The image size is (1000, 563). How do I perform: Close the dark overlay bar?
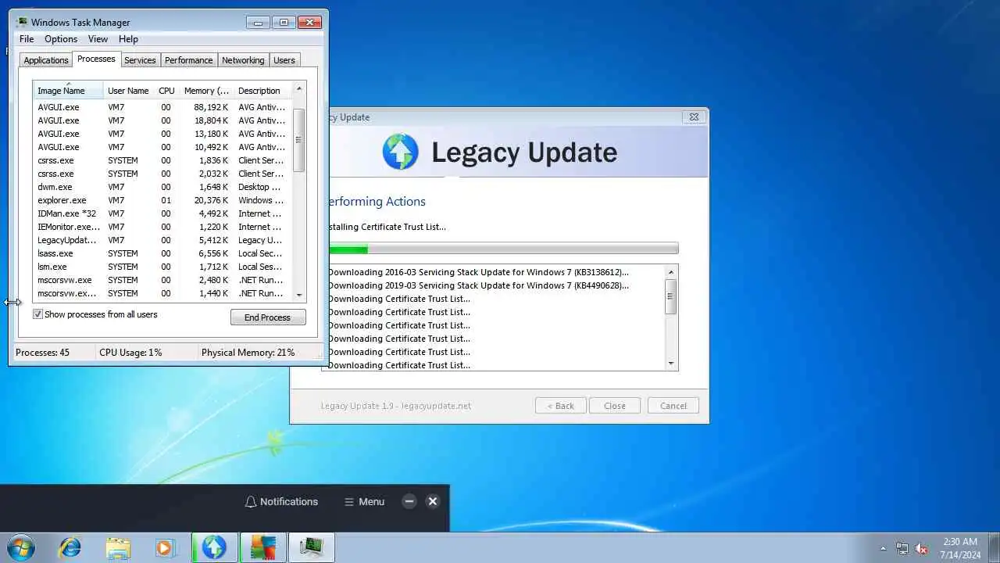click(433, 501)
